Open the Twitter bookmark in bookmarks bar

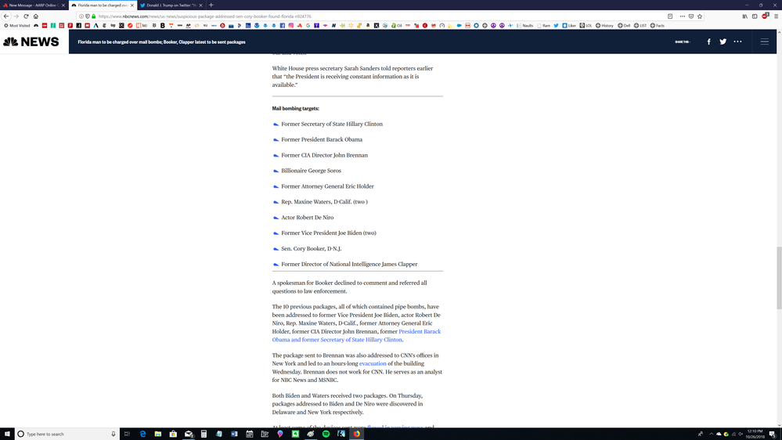tap(556, 25)
